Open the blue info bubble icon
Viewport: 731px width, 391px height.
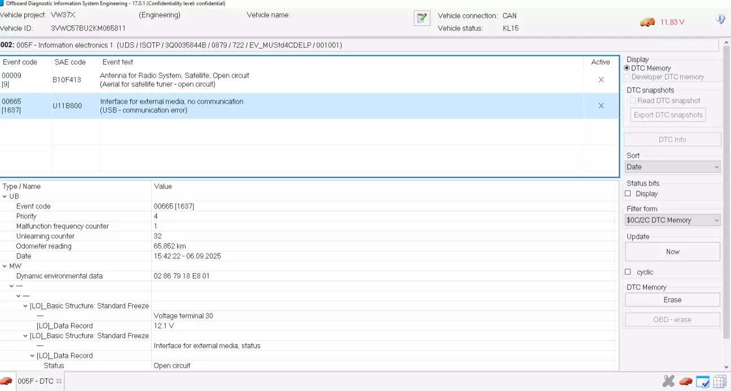tap(720, 19)
